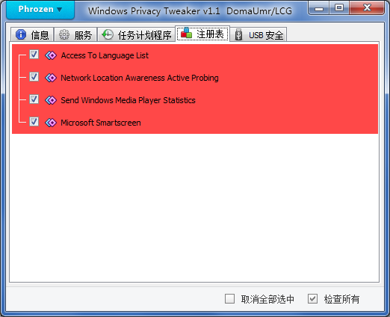This screenshot has width=390, height=317.
Task: Open the USB 安全 tab
Action: 259,34
